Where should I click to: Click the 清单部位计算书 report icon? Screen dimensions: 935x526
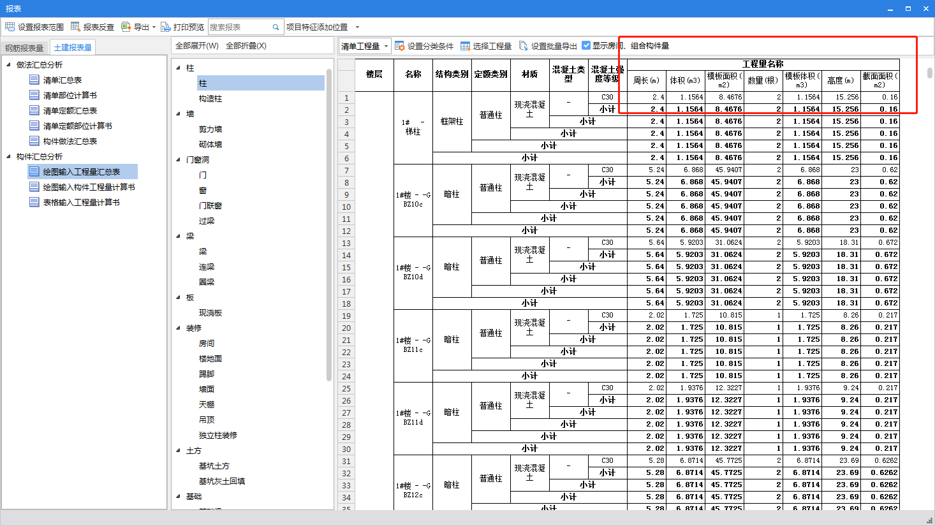pos(34,95)
